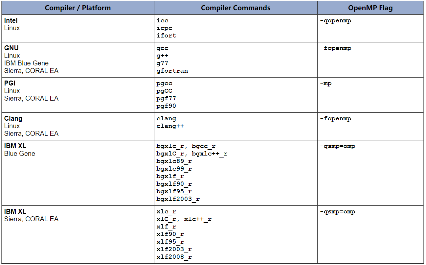The width and height of the screenshot is (426, 265).
Task: Select the lowercase "pgcc" command
Action: [x=164, y=84]
